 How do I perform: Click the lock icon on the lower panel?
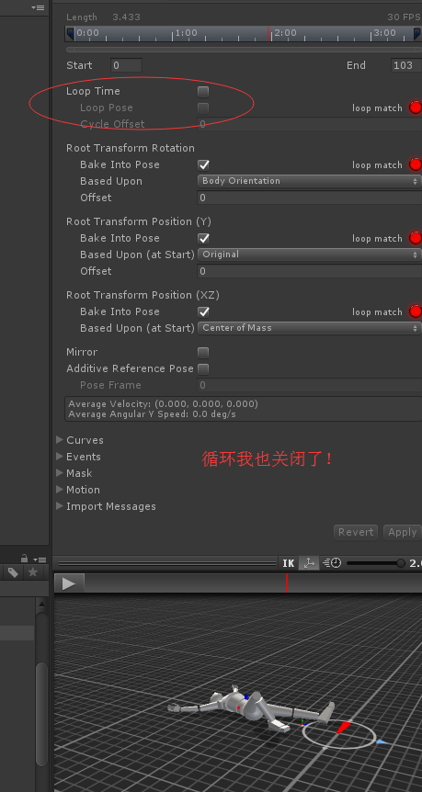click(x=24, y=558)
